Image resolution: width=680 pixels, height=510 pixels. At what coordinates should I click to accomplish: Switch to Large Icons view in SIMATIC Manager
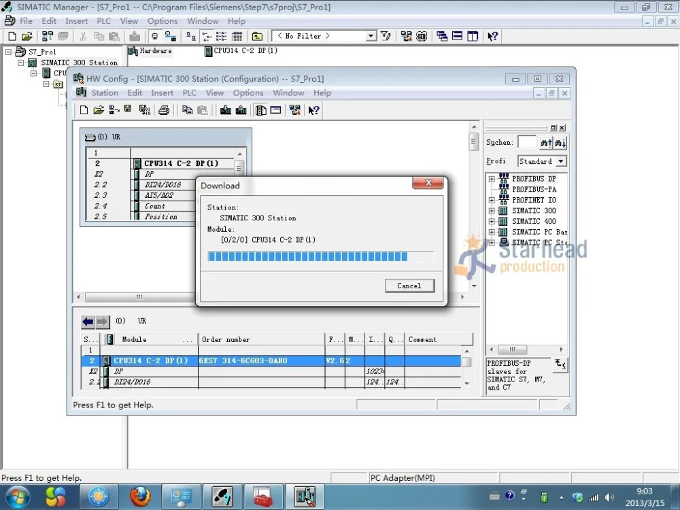(191, 37)
